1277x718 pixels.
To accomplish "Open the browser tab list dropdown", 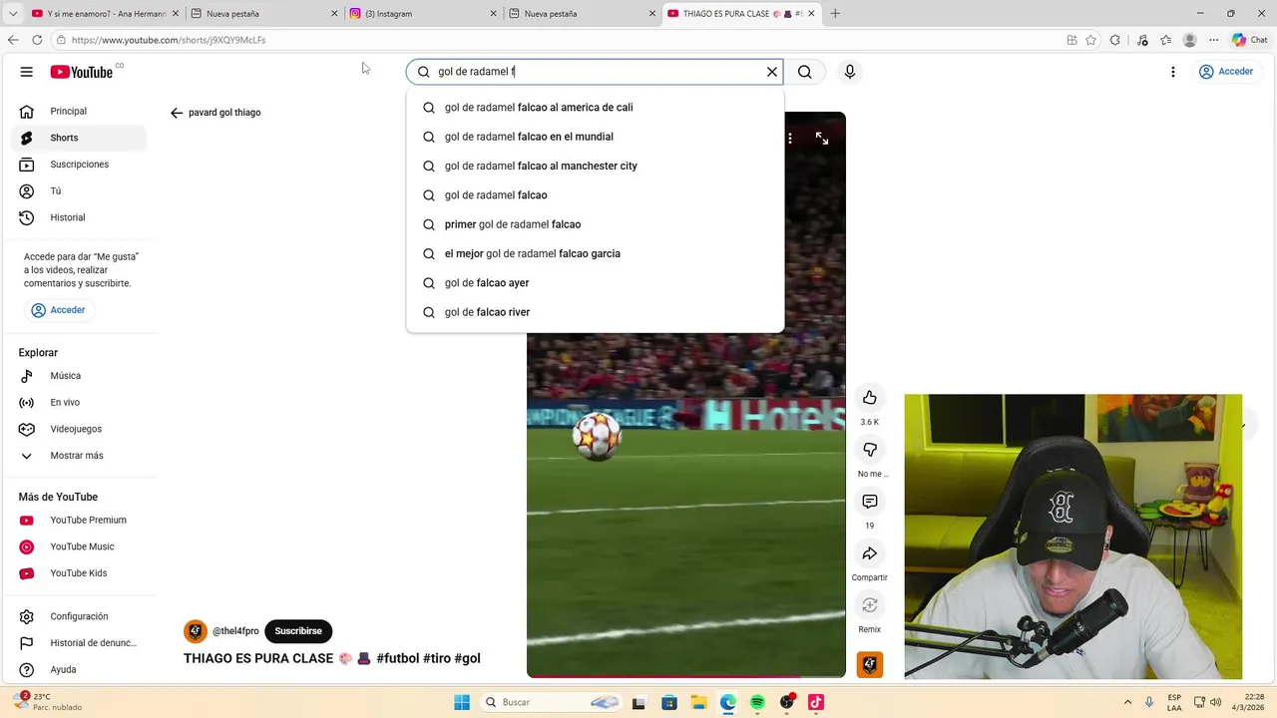I will 13,14.
